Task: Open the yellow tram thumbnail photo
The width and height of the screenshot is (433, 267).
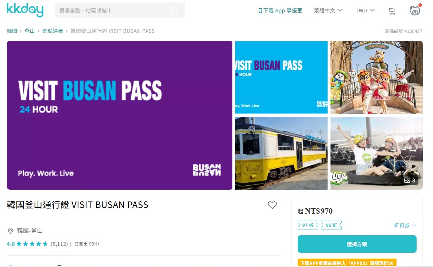Action: (x=281, y=153)
